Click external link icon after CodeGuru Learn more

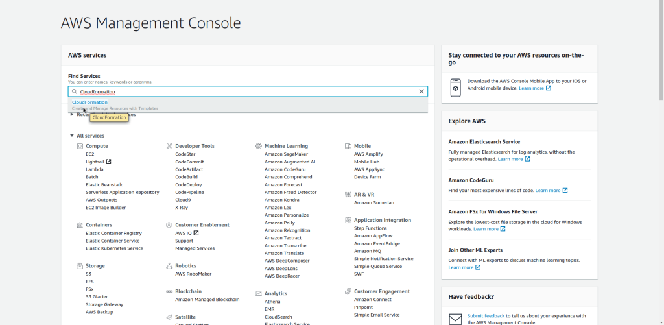pyautogui.click(x=565, y=190)
